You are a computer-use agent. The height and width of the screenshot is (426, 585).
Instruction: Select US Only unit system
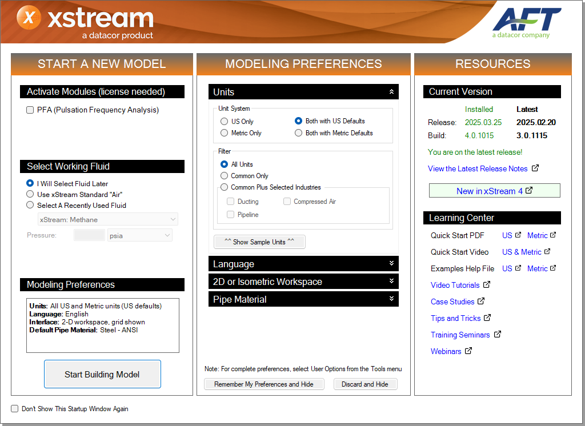224,121
